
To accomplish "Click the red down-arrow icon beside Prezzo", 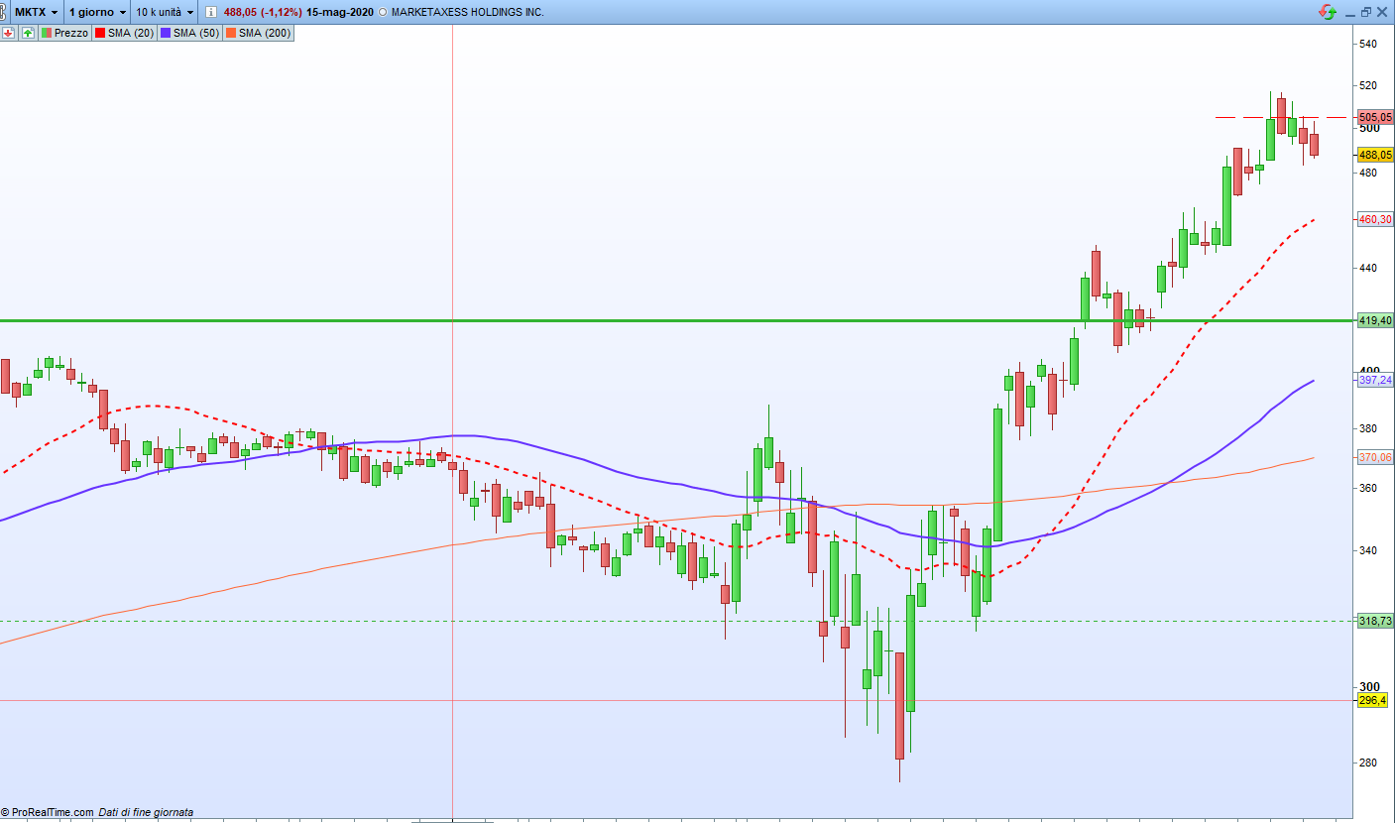I will tap(9, 33).
